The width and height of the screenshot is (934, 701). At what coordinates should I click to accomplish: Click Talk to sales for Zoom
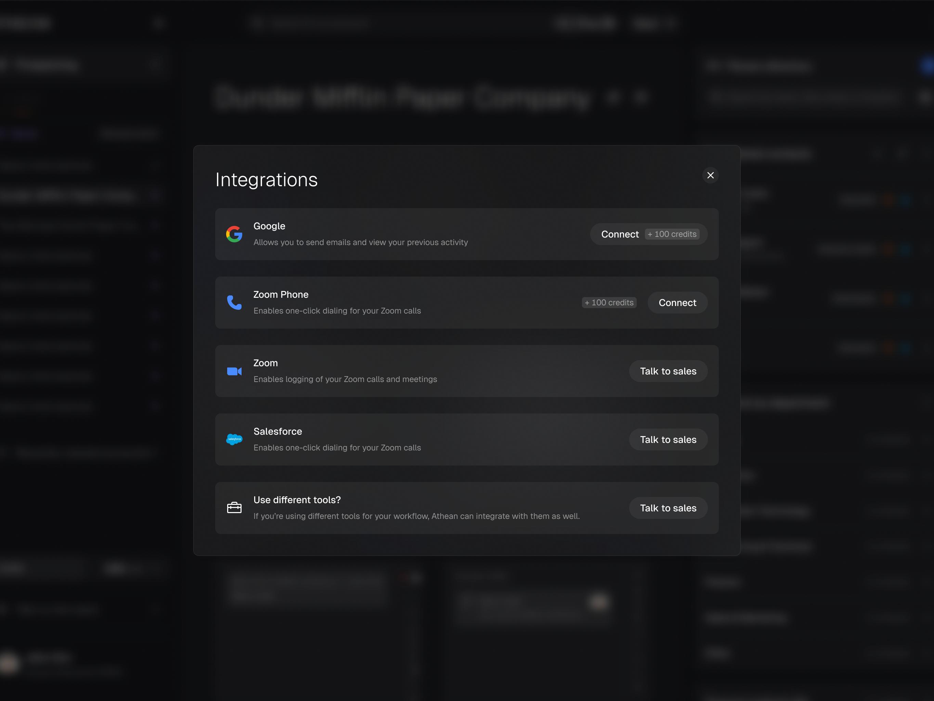point(668,371)
